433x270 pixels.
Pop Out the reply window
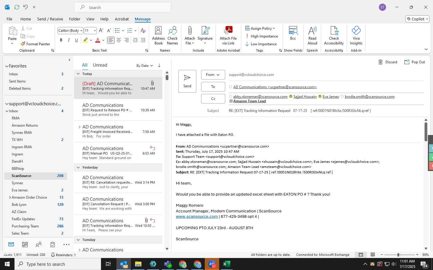pyautogui.click(x=415, y=62)
